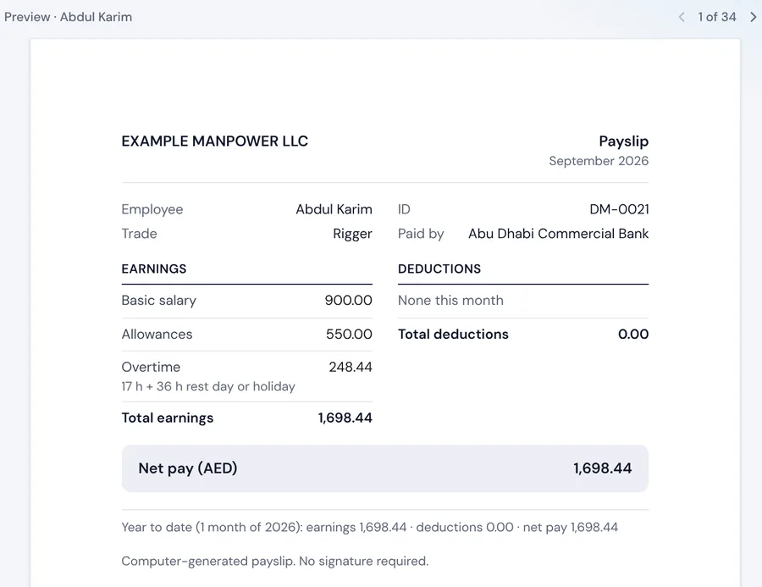762x587 pixels.
Task: Click the EXAMPLE MANPOWER LLC company name
Action: [x=215, y=141]
